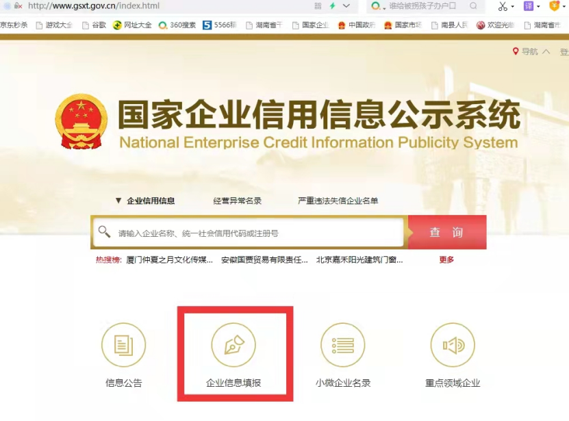Switch to the 严重违法失信企业名单 tab

338,201
